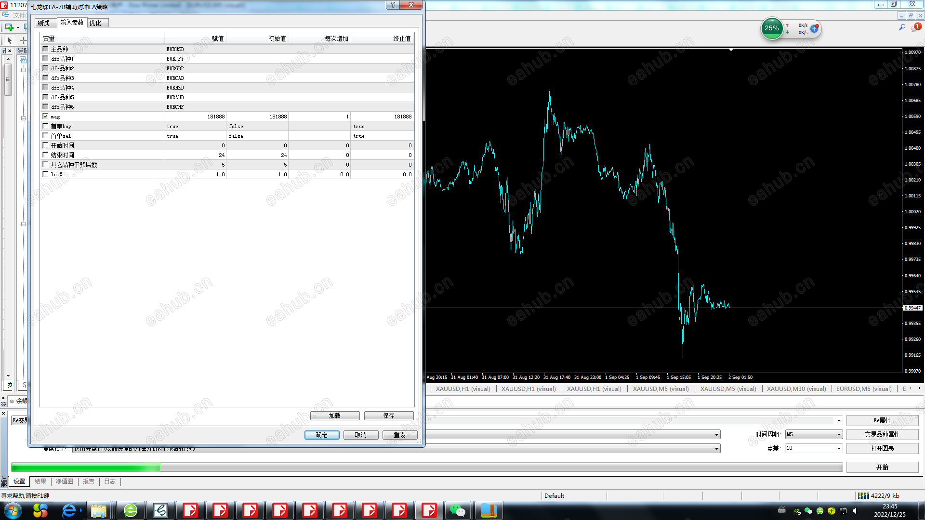Open WeChat from the taskbar
The image size is (925, 520).
[457, 510]
